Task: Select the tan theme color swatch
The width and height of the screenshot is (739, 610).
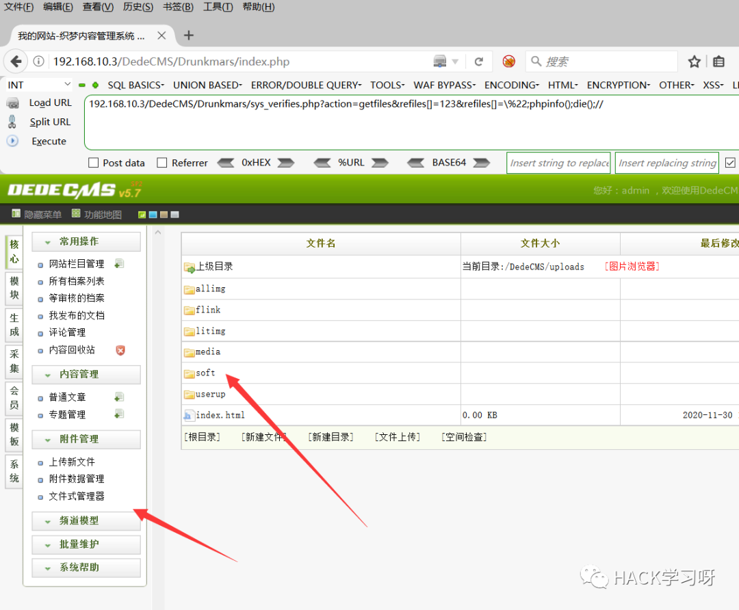Action: point(164,215)
